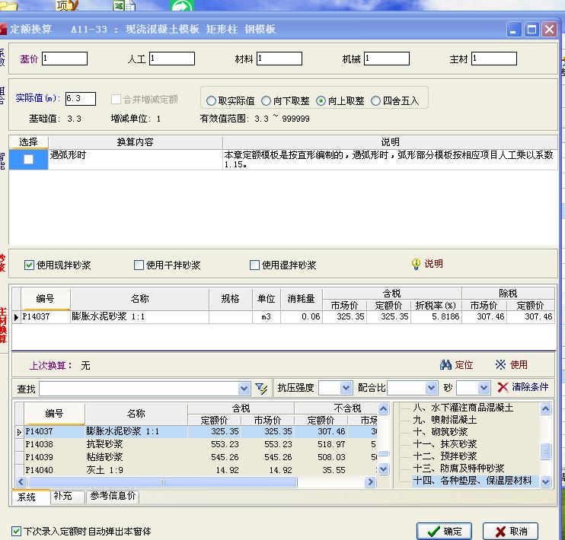Enable 使用湿拌砂浆 checkbox

click(x=254, y=265)
